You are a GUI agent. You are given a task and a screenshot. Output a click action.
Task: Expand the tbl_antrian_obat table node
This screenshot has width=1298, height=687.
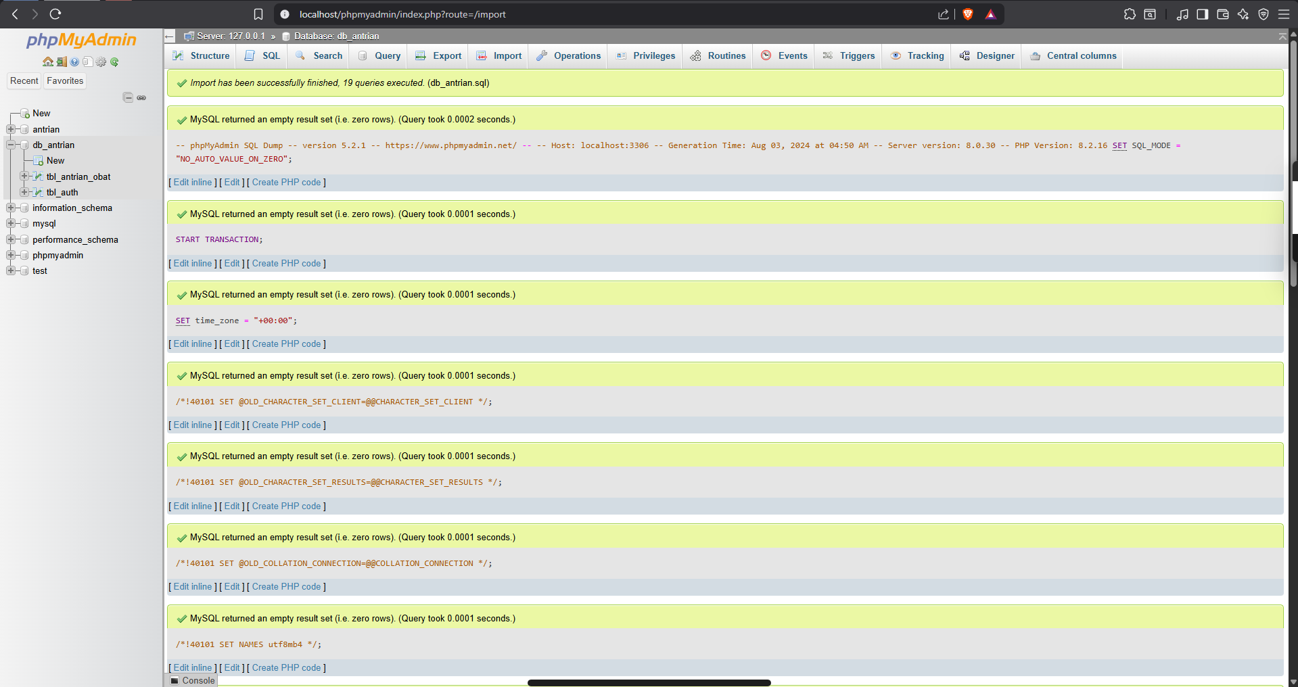[x=24, y=176]
